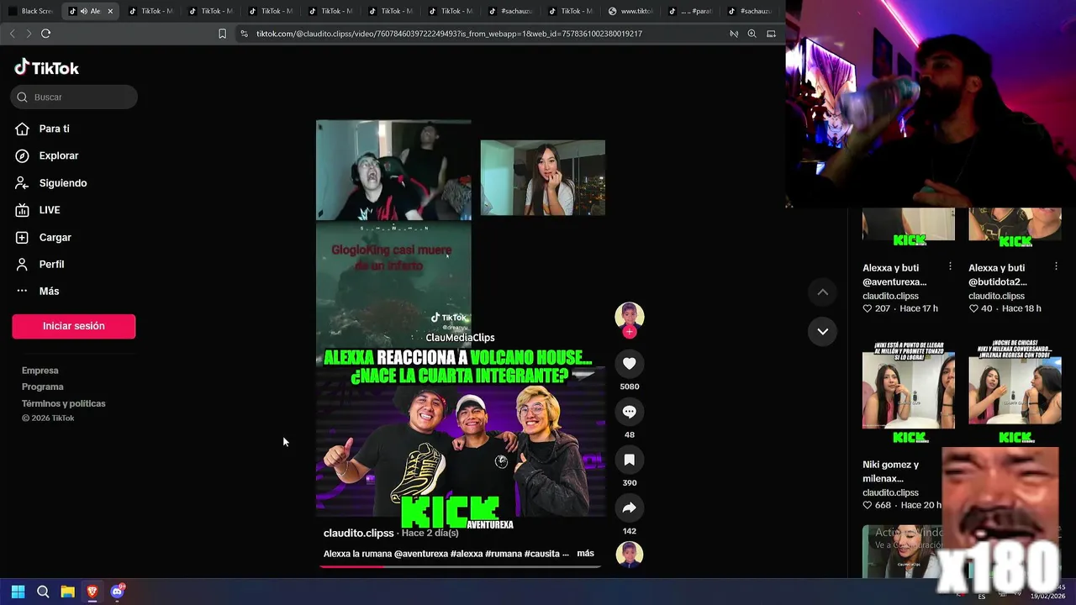This screenshot has height=605, width=1076.
Task: Open File Explorer from the taskbar
Action: point(67,592)
